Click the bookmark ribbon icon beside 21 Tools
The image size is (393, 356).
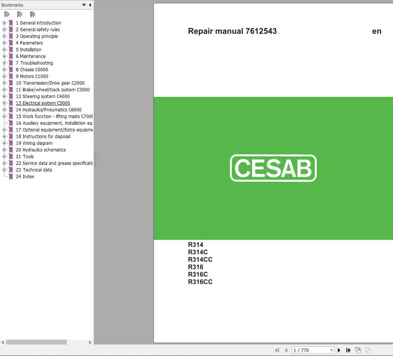11,157
